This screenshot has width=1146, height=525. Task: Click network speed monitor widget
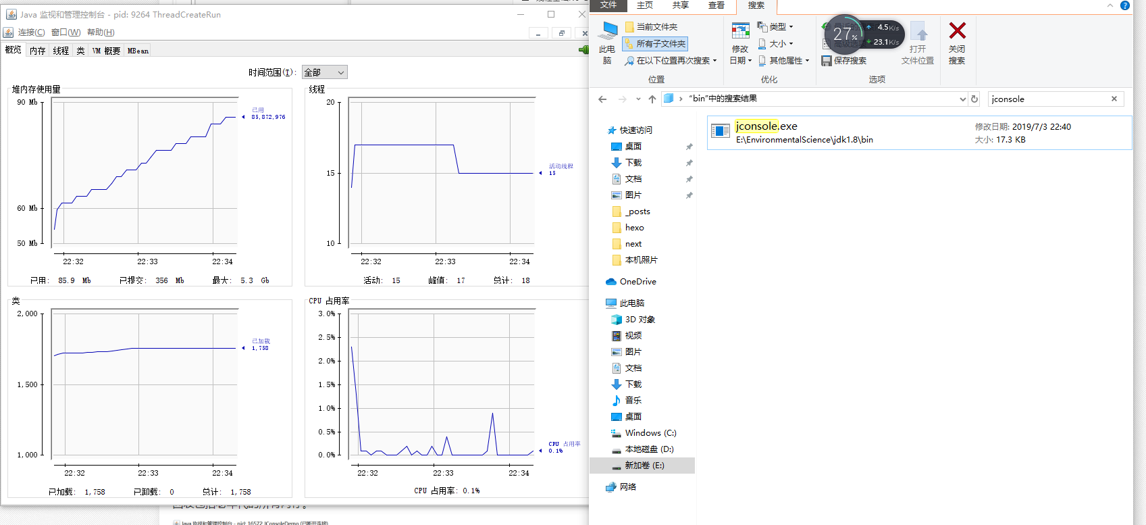pos(864,34)
